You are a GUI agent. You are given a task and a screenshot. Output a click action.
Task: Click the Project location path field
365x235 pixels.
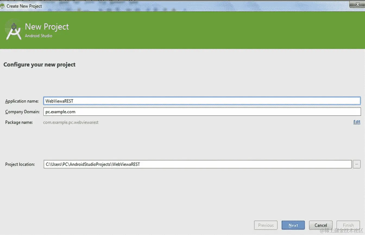pos(190,164)
